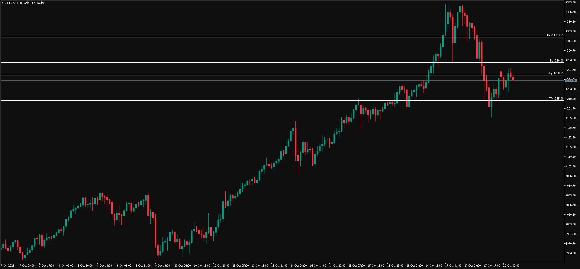Click the 4383.20 price on the scale
Image resolution: width=580 pixels, height=269 pixels.
pyautogui.click(x=570, y=2)
